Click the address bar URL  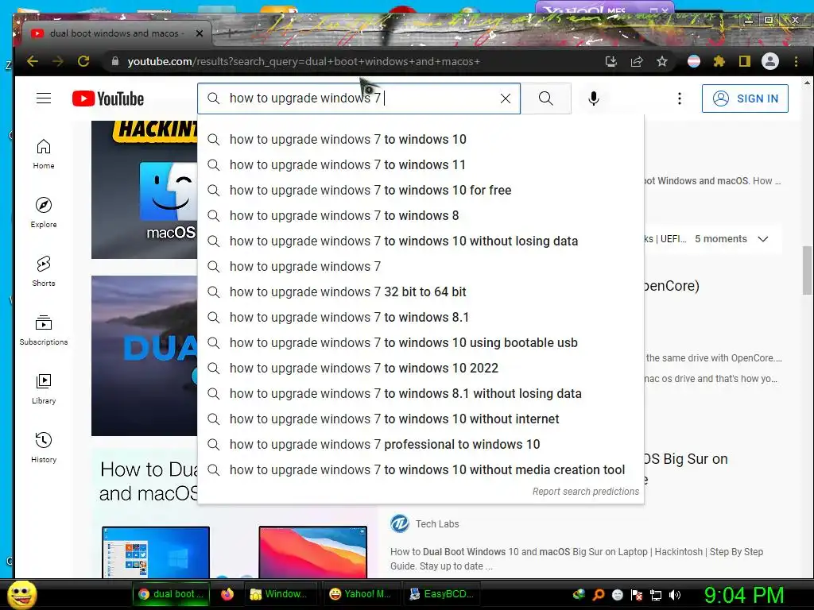coord(304,62)
